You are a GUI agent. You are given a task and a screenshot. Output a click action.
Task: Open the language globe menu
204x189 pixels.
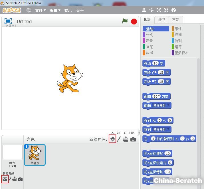coord(29,10)
